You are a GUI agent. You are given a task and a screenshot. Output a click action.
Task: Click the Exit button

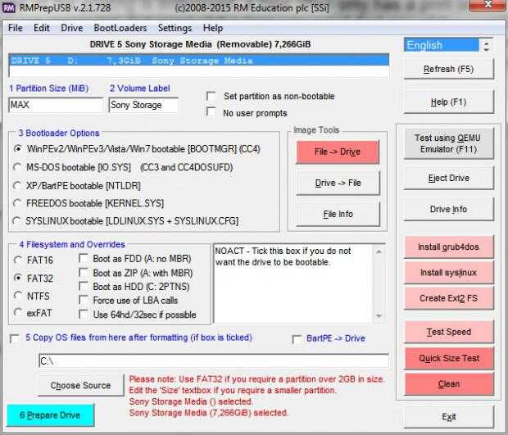(449, 417)
